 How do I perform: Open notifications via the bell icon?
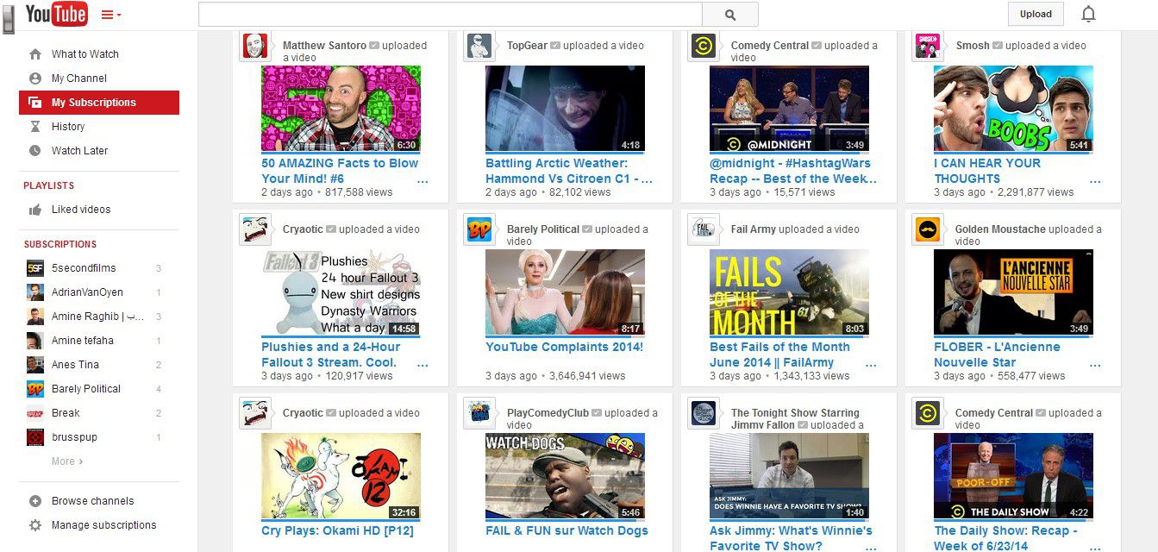(x=1088, y=14)
